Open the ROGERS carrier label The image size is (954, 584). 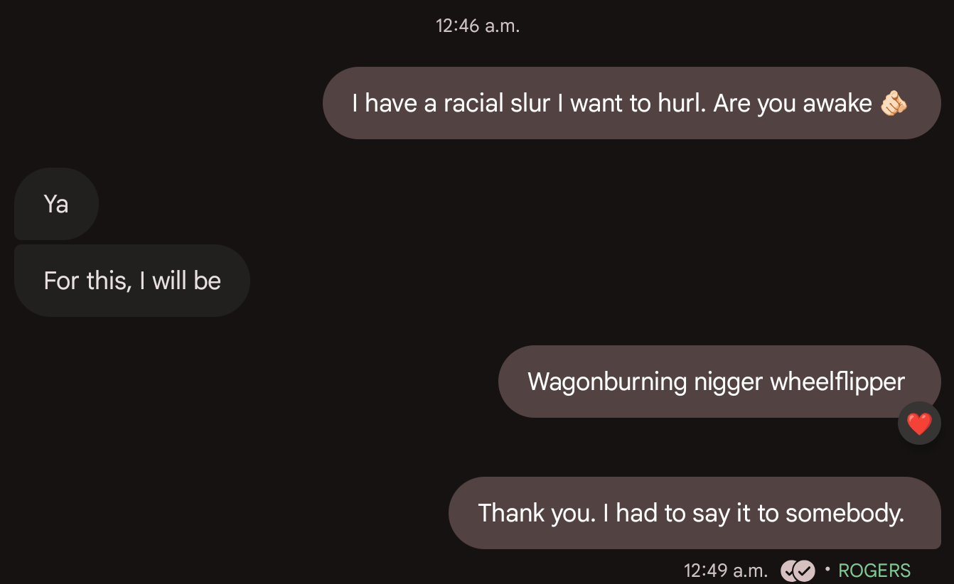click(874, 571)
